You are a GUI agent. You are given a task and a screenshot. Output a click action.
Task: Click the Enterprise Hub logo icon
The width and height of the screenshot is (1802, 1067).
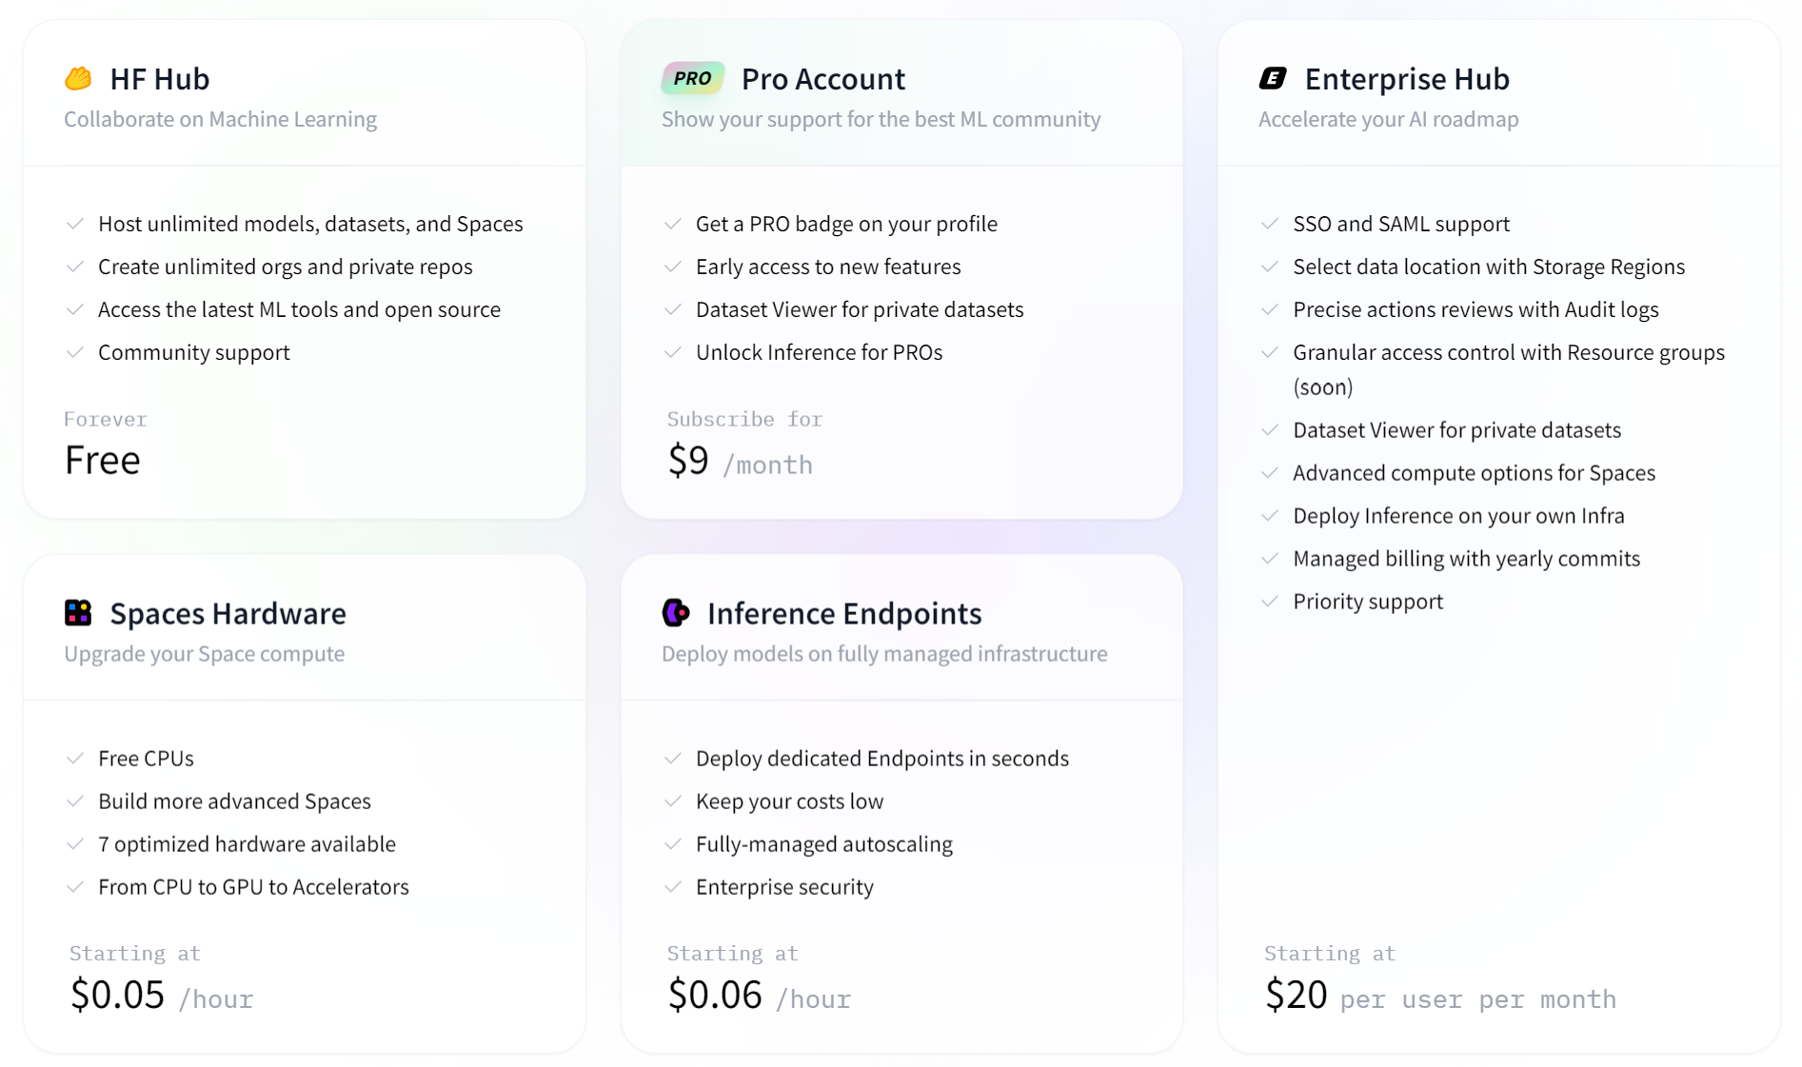[x=1273, y=78]
